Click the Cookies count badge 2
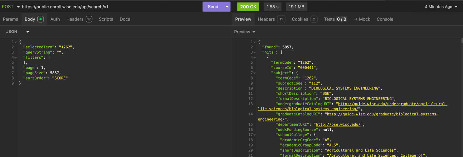This screenshot has width=463, height=157. [x=314, y=19]
